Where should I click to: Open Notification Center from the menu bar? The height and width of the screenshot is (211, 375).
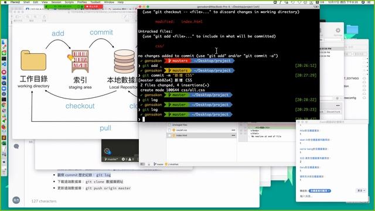pyautogui.click(x=370, y=2)
